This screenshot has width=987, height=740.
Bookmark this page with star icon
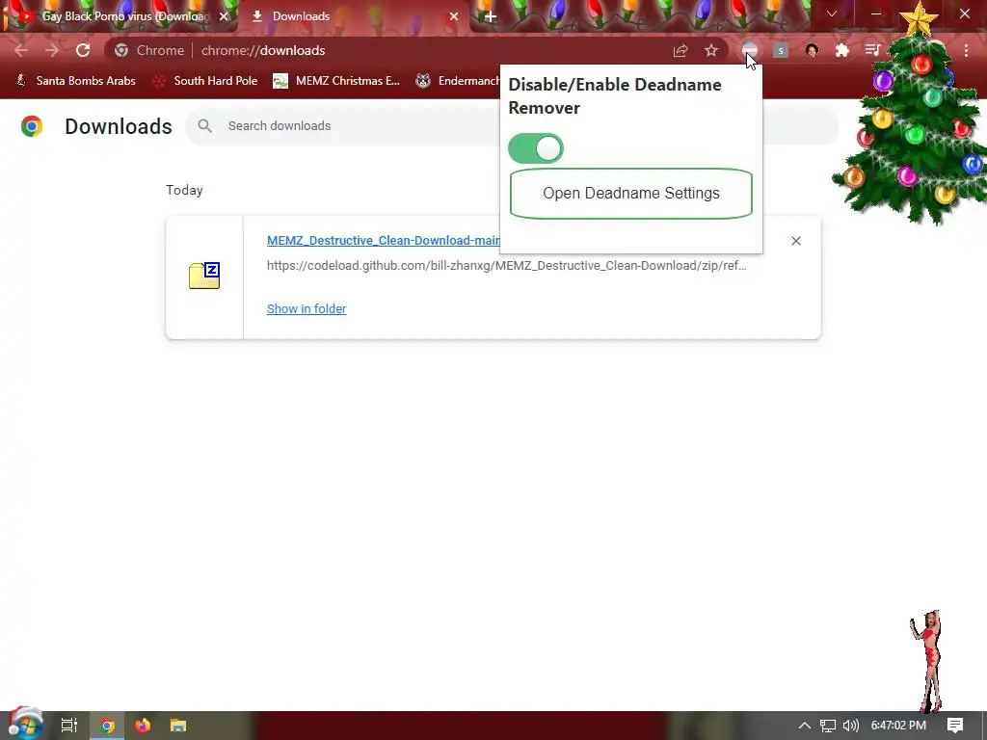click(x=711, y=50)
